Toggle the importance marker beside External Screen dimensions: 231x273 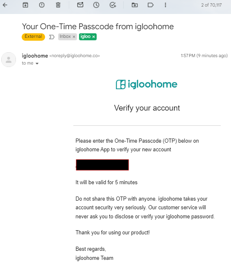coord(52,37)
